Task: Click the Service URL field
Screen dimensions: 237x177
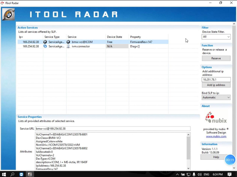Action: [x=113, y=129]
